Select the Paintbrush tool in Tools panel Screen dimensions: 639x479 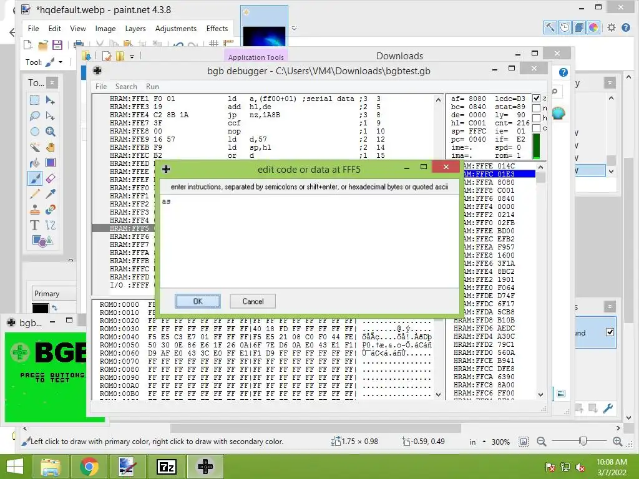point(35,178)
